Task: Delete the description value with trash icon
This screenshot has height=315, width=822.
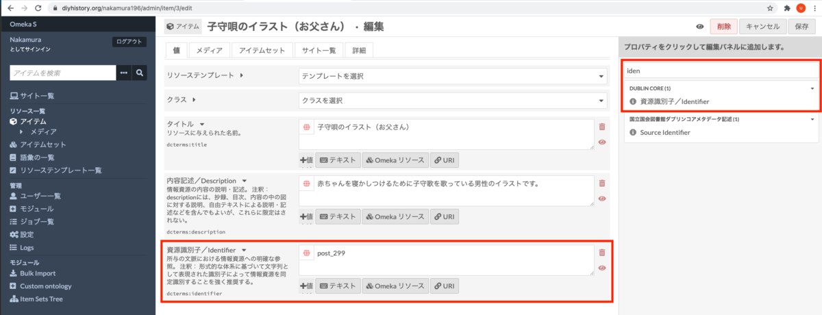Action: click(602, 184)
